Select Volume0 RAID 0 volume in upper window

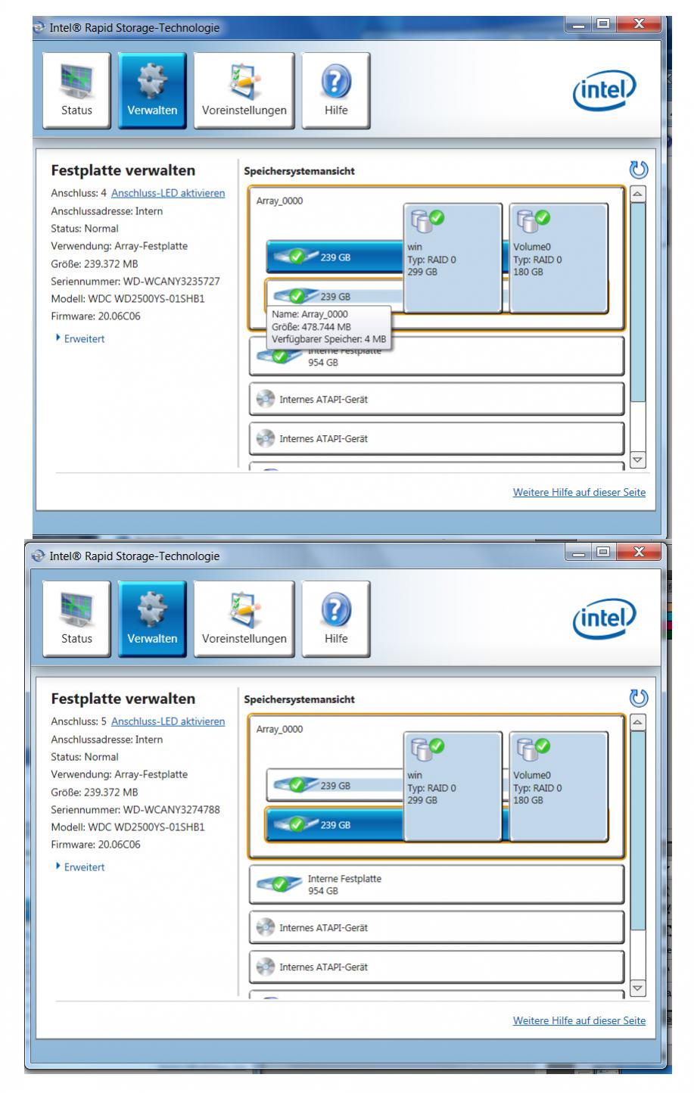point(559,257)
